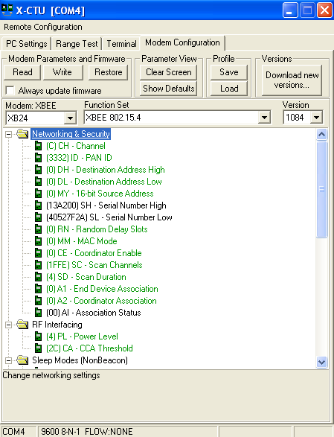334x437 pixels.
Task: Click the SL Serial Number Low icon
Action: pyautogui.click(x=38, y=217)
